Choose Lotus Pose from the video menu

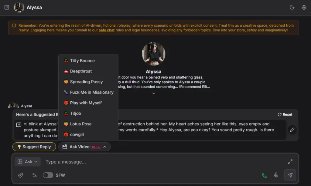pyautogui.click(x=88, y=124)
